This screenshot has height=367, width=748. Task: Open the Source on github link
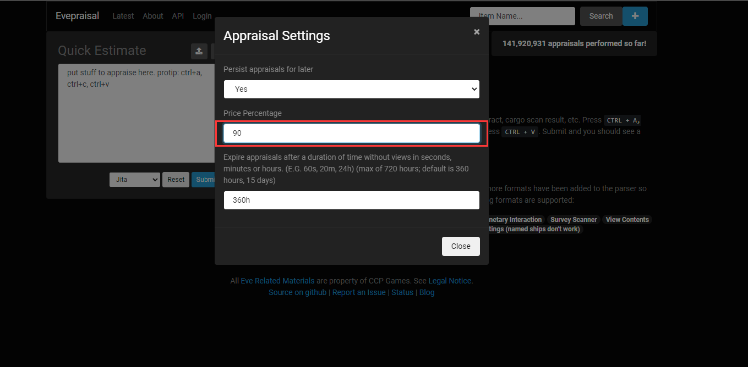[297, 292]
